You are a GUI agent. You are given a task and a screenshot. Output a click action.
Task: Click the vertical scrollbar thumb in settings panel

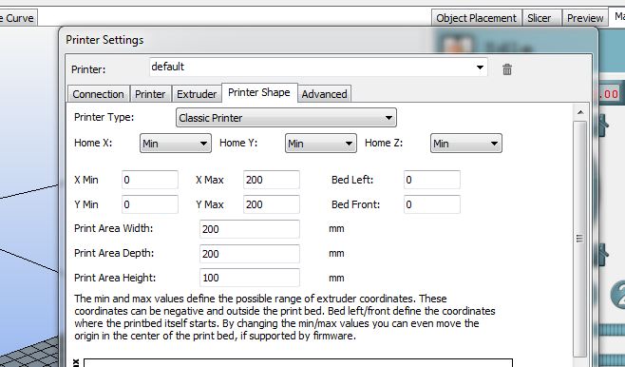tap(580, 239)
